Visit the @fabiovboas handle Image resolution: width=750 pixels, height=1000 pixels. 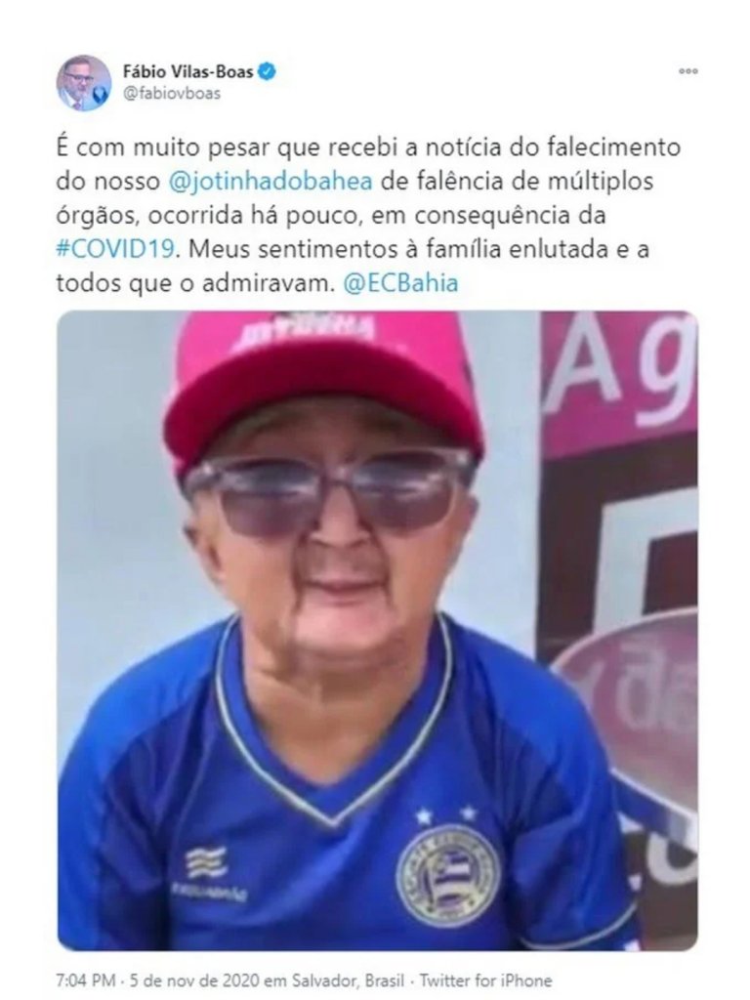(x=172, y=93)
